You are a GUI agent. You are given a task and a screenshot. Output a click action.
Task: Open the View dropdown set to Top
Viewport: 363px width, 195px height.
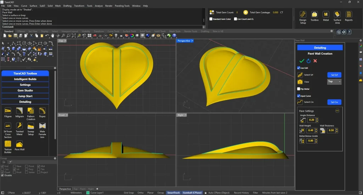334,82
